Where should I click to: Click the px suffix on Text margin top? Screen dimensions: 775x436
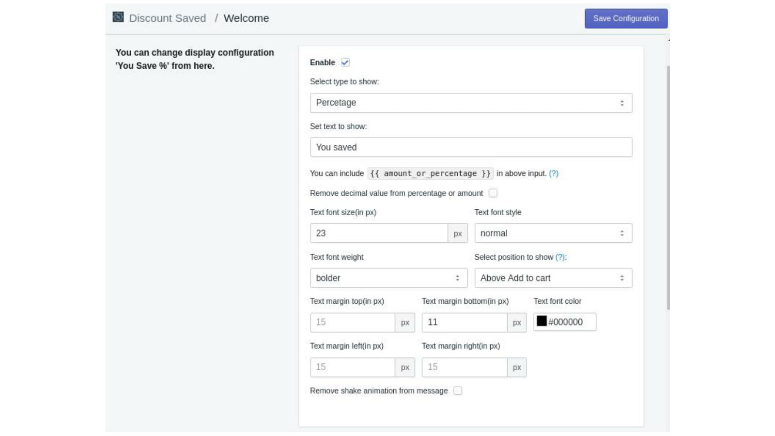click(405, 322)
